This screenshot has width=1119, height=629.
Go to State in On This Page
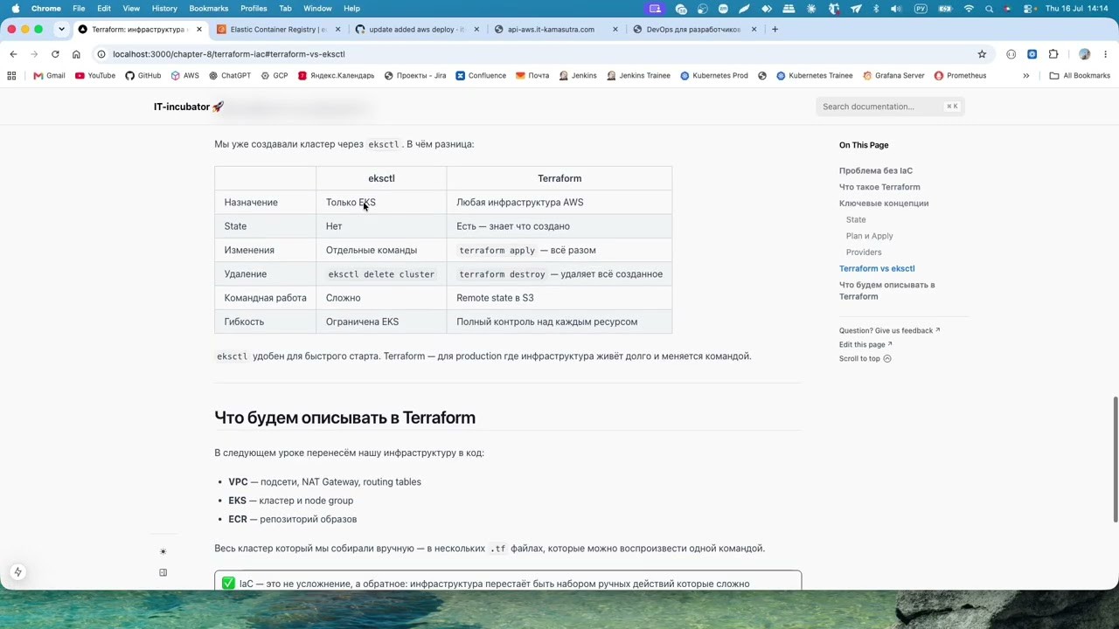pyautogui.click(x=856, y=220)
